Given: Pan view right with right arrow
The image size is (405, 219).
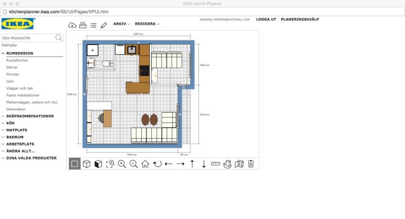Looking at the screenshot, I should (181, 164).
